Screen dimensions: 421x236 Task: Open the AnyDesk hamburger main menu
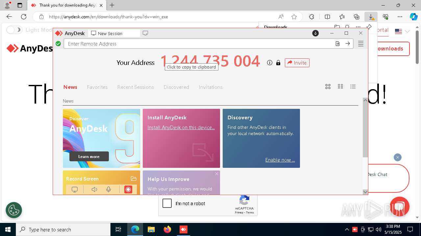pos(361,44)
